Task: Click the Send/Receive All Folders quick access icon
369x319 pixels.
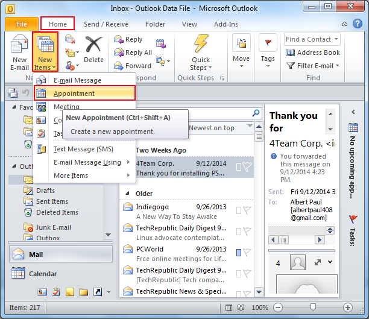Action: click(13, 93)
